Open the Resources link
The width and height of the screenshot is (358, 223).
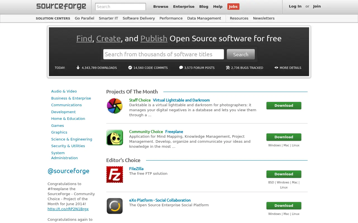[x=239, y=18]
